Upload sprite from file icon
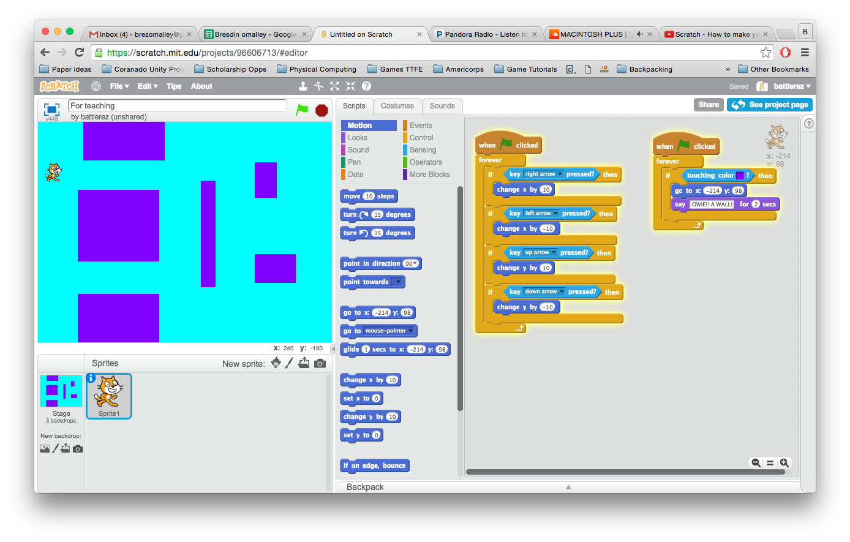This screenshot has width=850, height=542. tap(304, 363)
